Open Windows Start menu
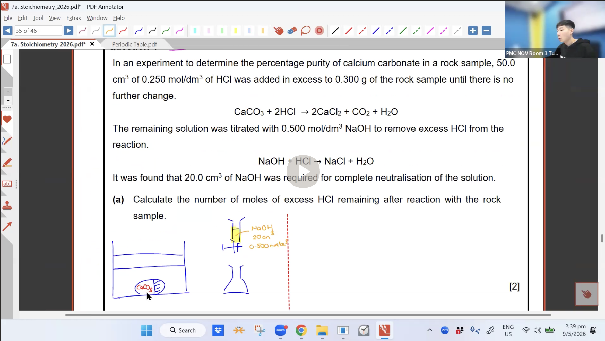The height and width of the screenshot is (341, 605). click(146, 330)
